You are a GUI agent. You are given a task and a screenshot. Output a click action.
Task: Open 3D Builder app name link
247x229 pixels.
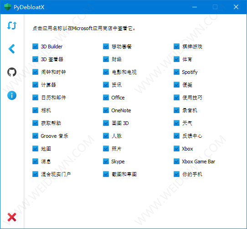click(51, 47)
